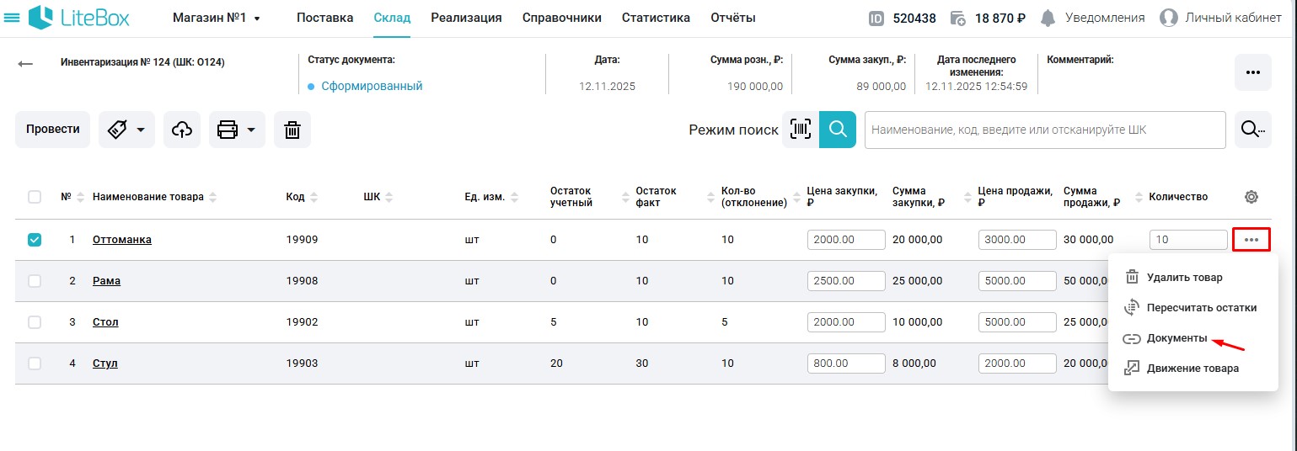Viewport: 1297px width, 451px height.
Task: Check the Рама row checkbox
Action: (35, 281)
